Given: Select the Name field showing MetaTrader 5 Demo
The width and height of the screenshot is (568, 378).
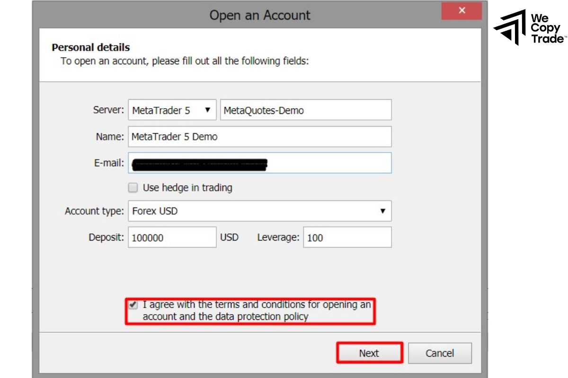Looking at the screenshot, I should coord(259,137).
